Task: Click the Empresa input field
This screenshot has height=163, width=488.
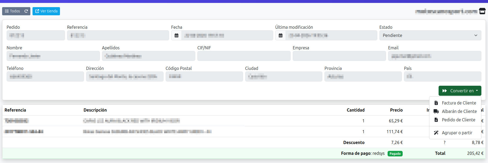Action: (x=339, y=56)
